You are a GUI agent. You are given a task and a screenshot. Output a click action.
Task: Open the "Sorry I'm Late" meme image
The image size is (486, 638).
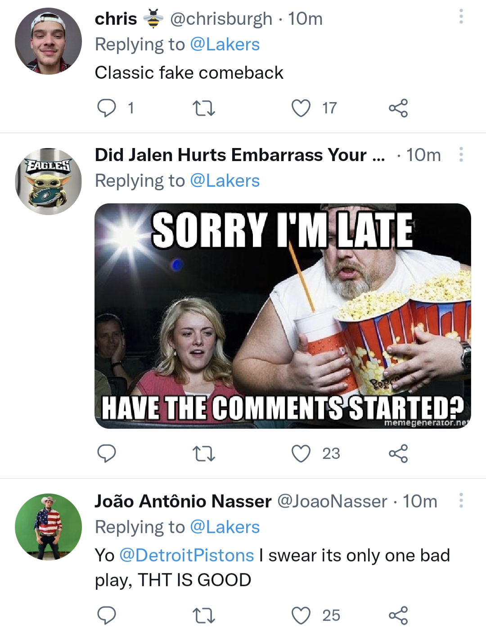[x=283, y=316]
